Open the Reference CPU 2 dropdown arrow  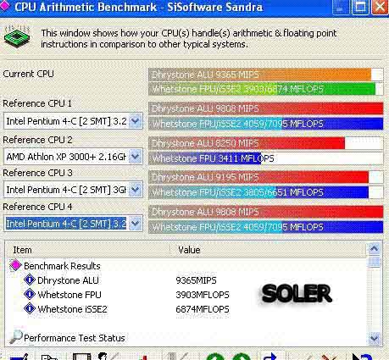pyautogui.click(x=136, y=157)
